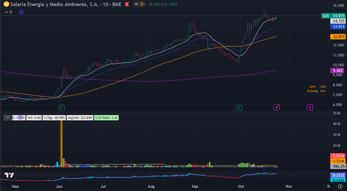Click the purple lightning news event icon
The width and height of the screenshot is (347, 191).
pos(276,107)
